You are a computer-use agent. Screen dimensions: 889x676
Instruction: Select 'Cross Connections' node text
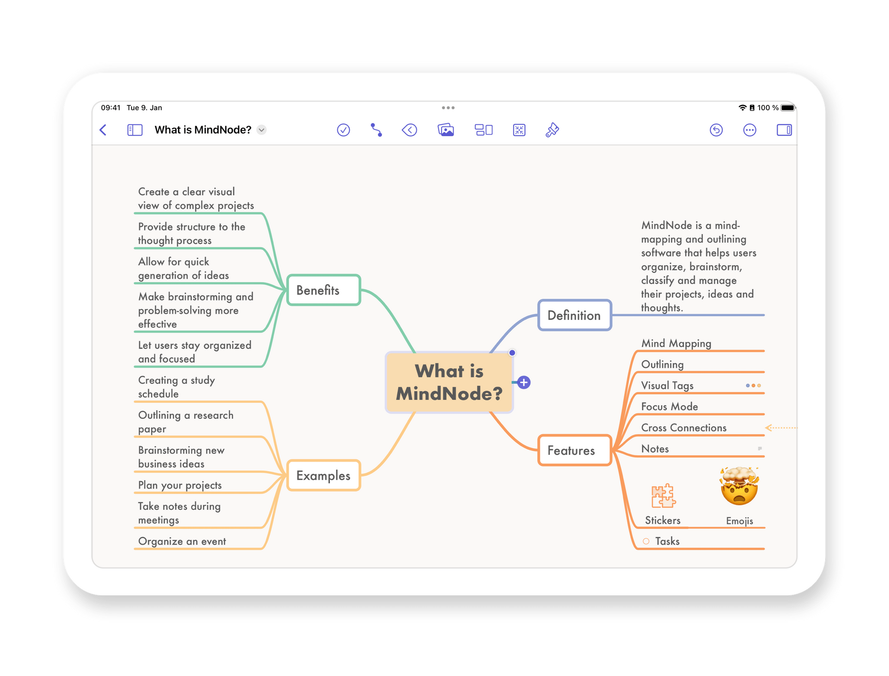[684, 428]
